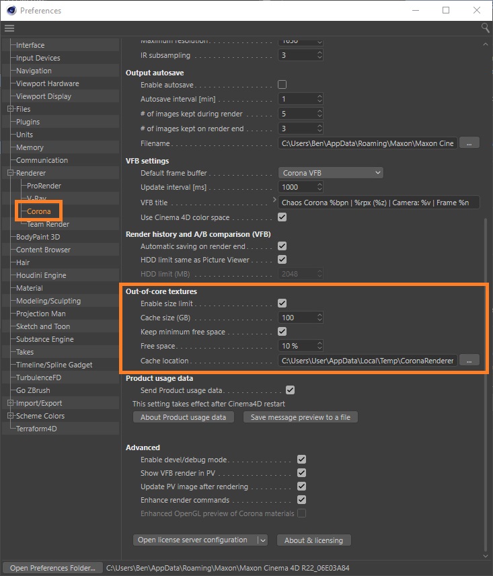
Task: Click the search magnifier icon
Action: point(485,28)
